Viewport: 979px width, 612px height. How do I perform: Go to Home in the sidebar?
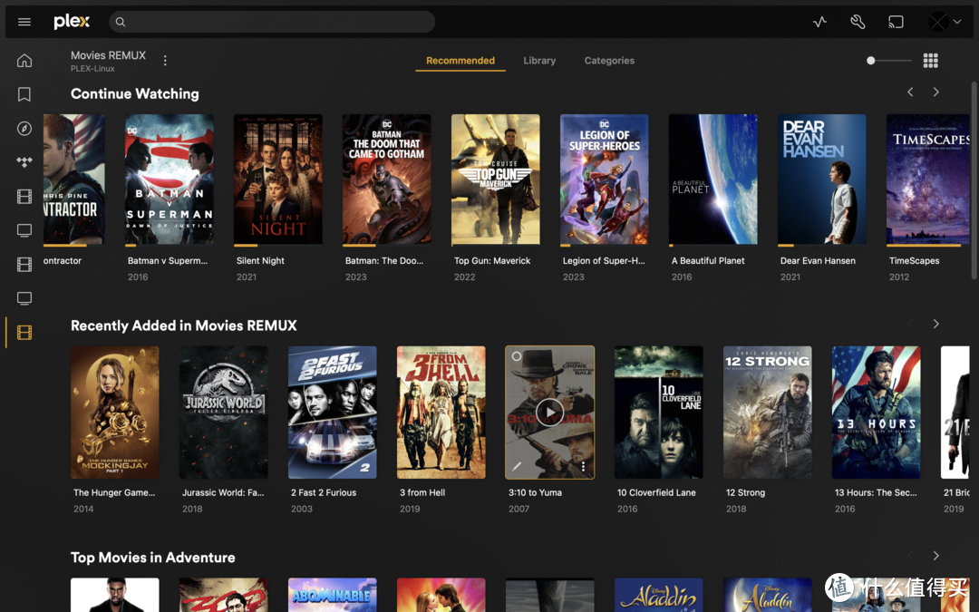[x=24, y=61]
